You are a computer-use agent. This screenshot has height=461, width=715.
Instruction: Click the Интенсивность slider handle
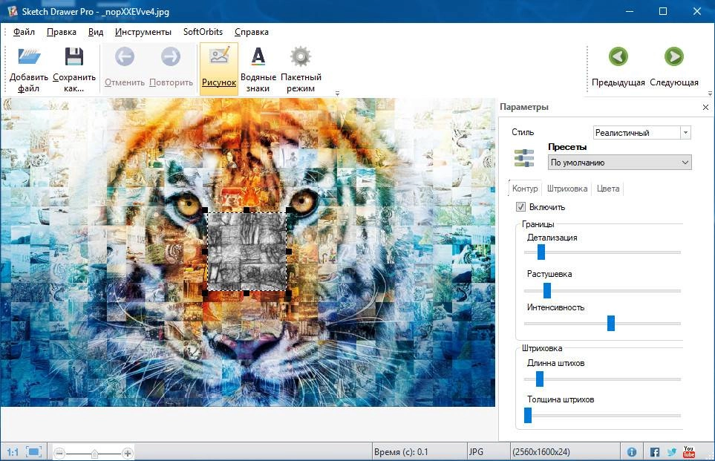611,323
